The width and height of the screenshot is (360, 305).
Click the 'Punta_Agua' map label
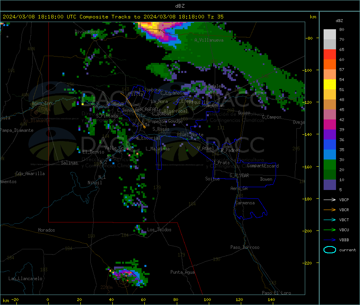coord(182,272)
